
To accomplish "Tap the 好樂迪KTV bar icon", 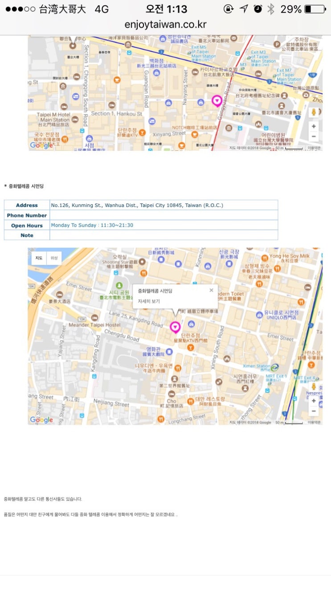I will pos(142,132).
